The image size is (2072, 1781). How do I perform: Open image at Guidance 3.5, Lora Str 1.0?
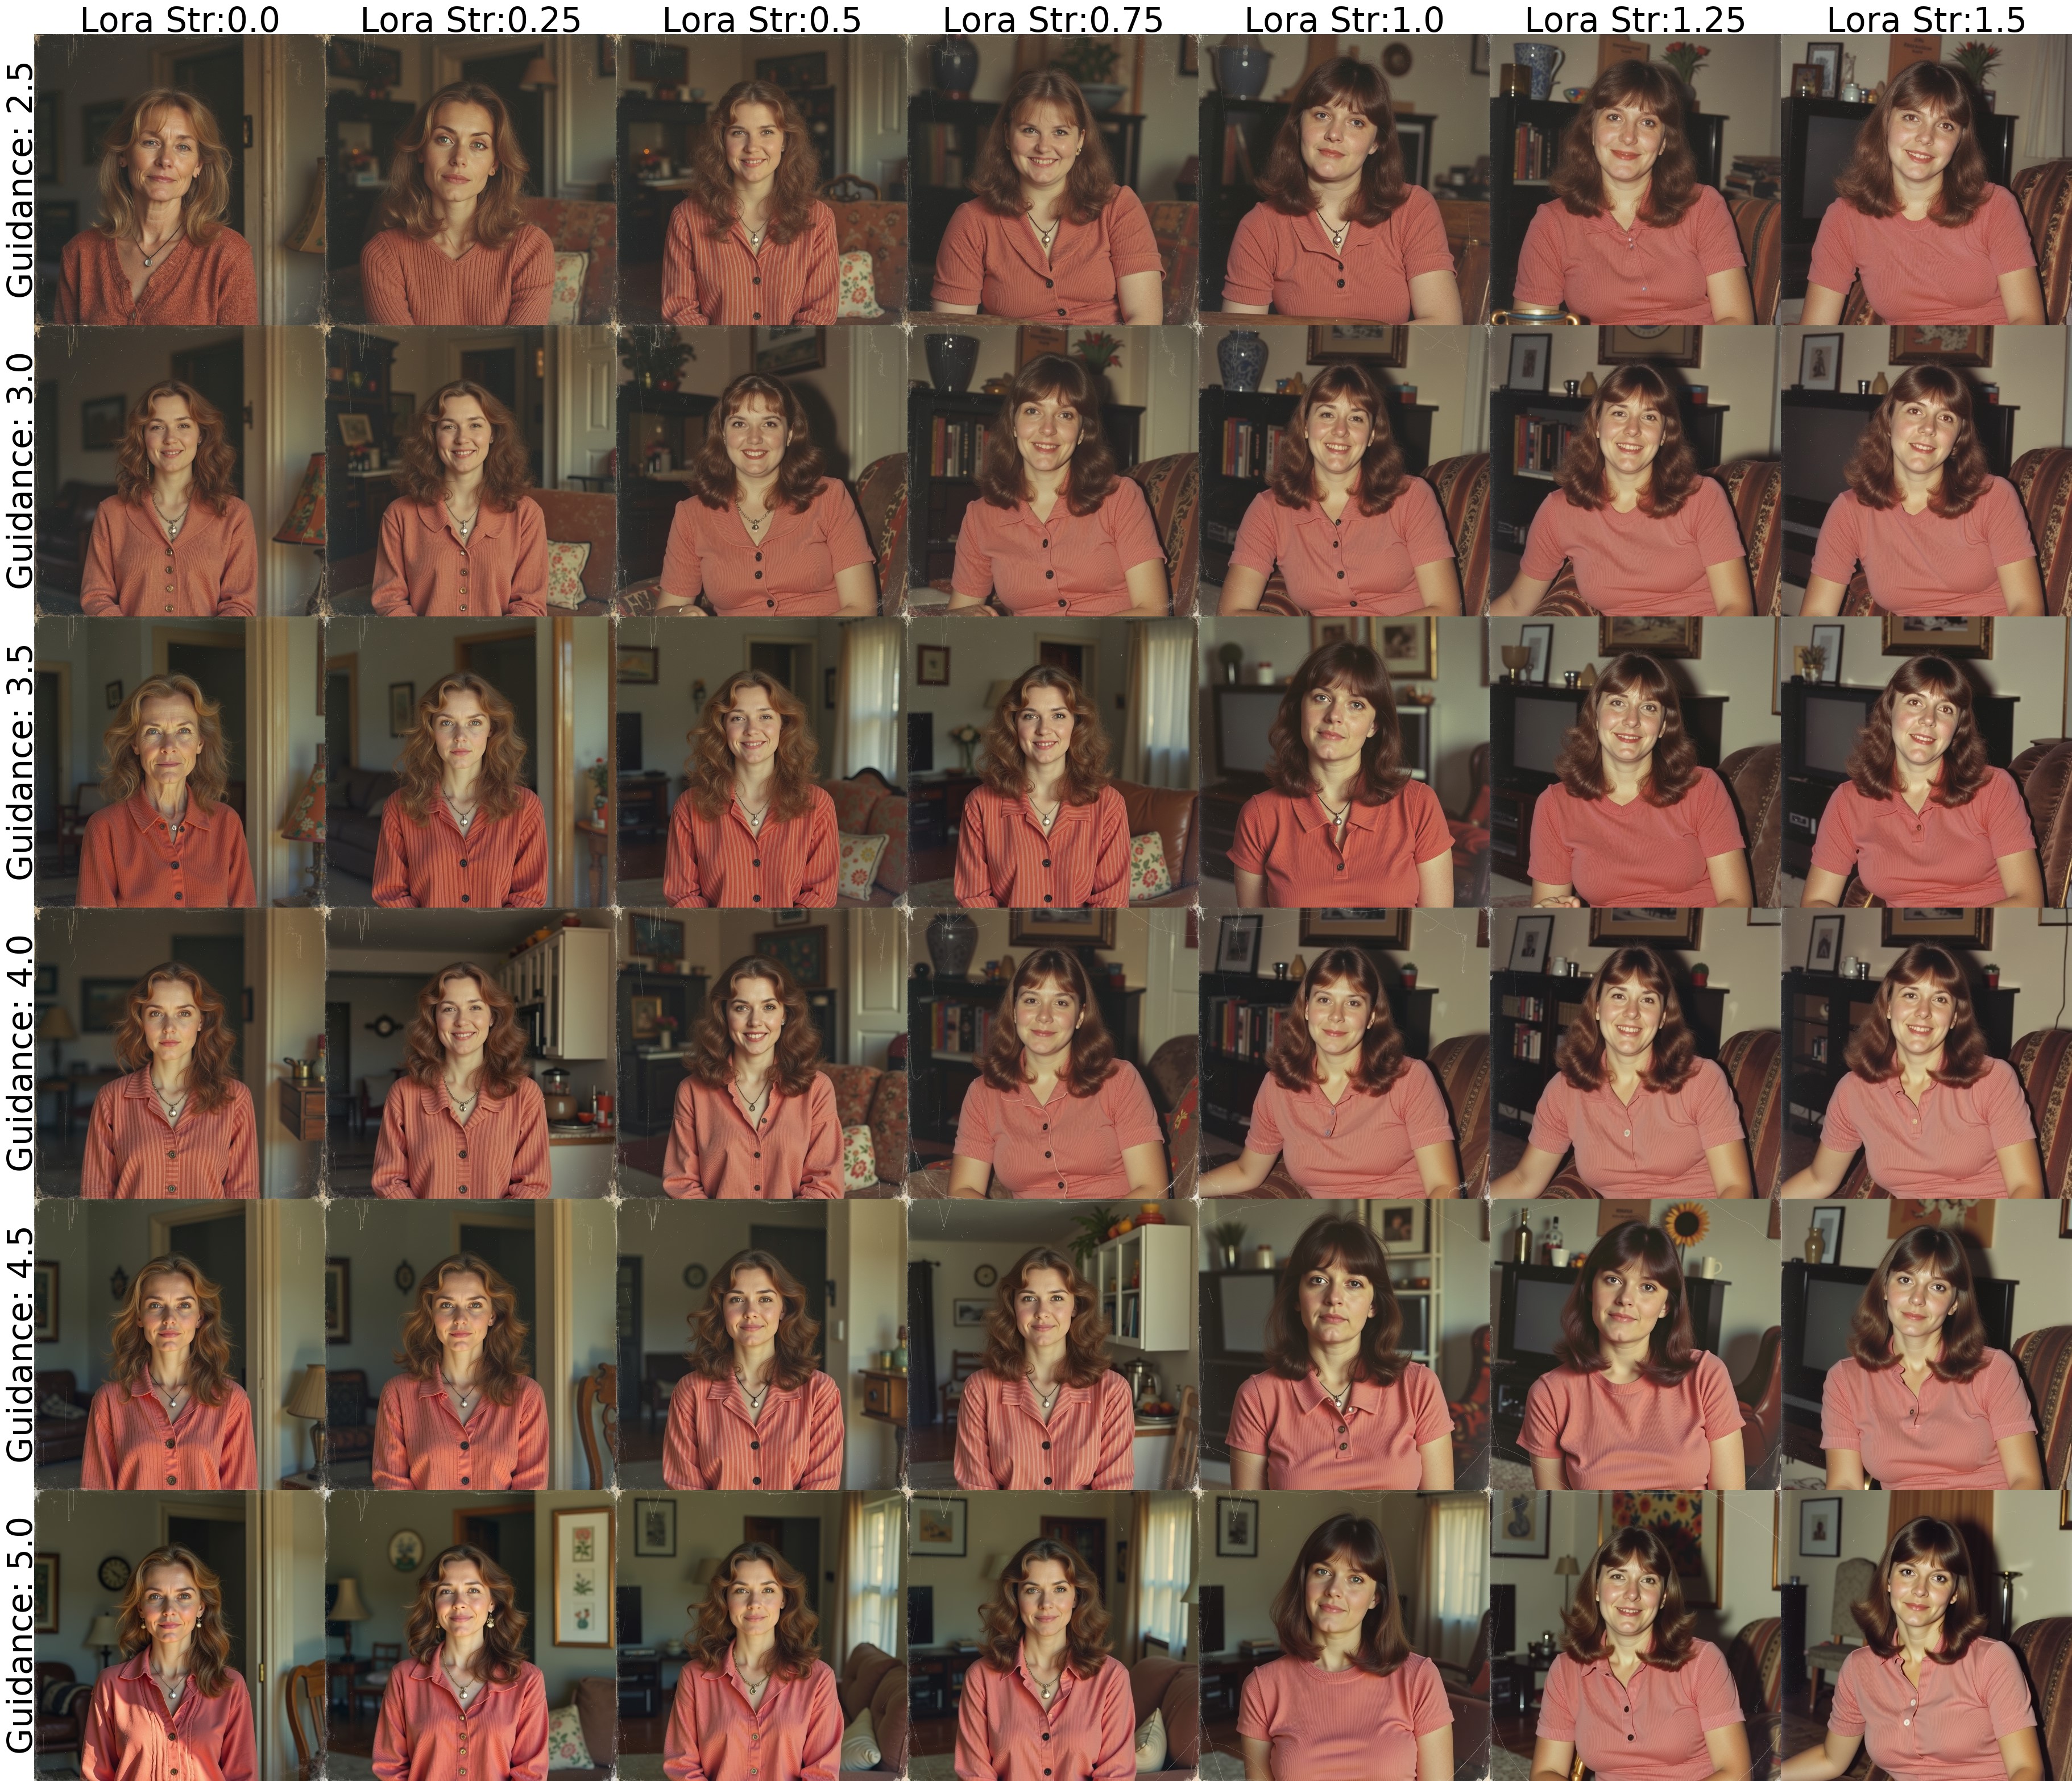click(1344, 762)
